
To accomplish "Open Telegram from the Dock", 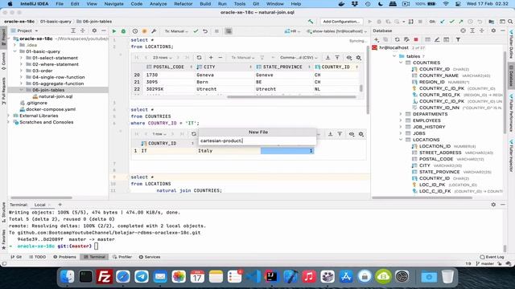I will pyautogui.click(x=142, y=276).
